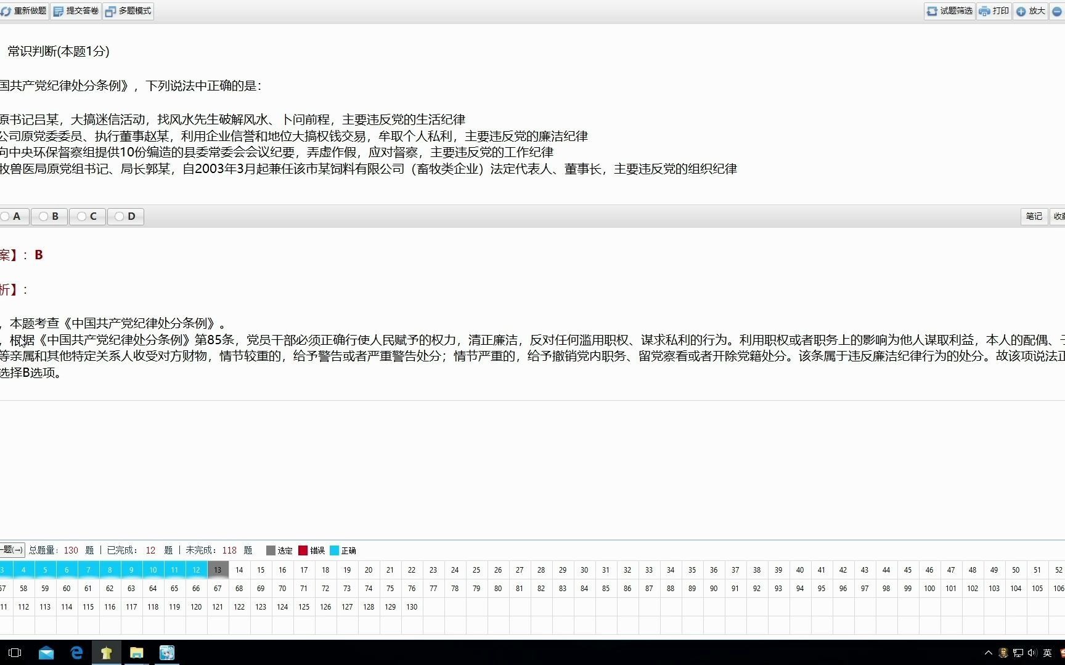Select answer option D radio button
Image resolution: width=1065 pixels, height=665 pixels.
119,216
